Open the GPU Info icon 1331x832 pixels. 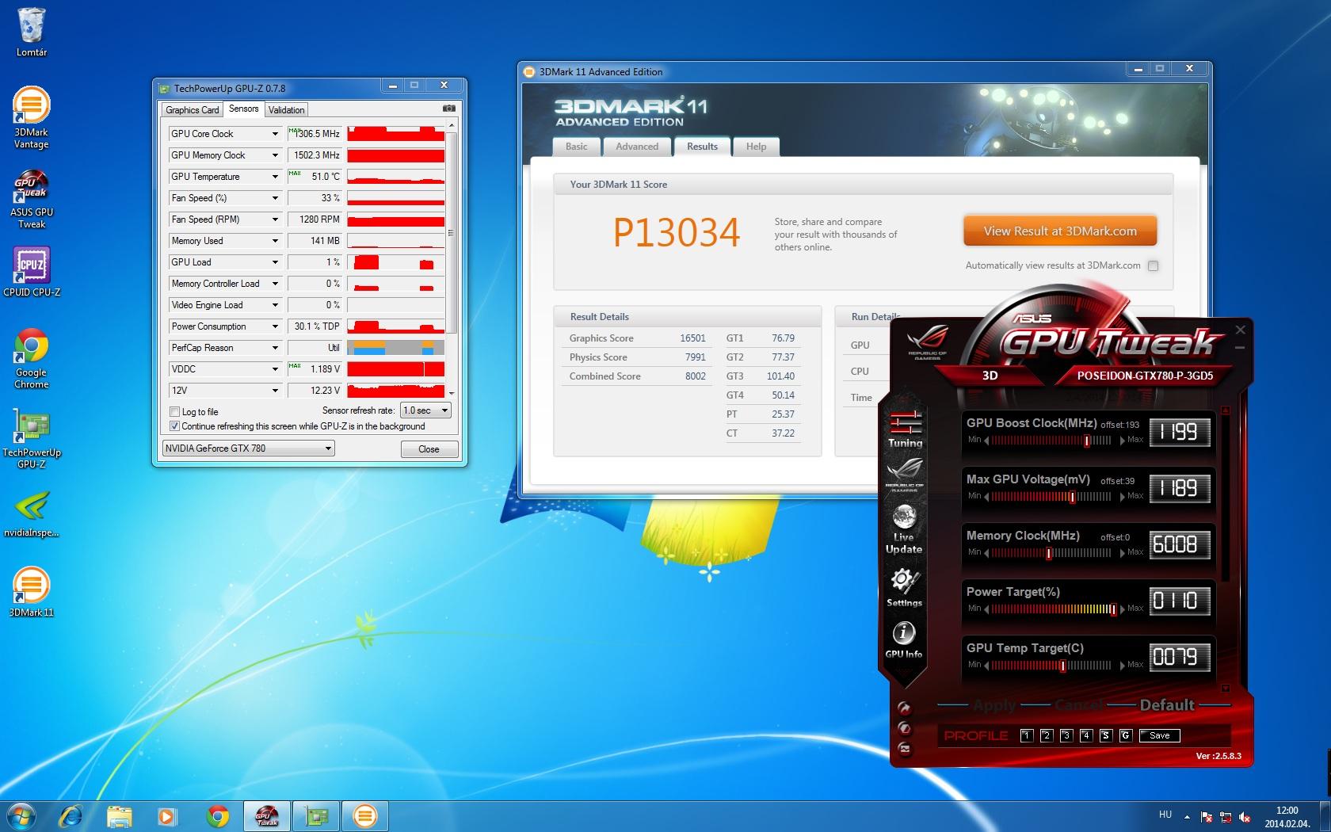click(904, 640)
